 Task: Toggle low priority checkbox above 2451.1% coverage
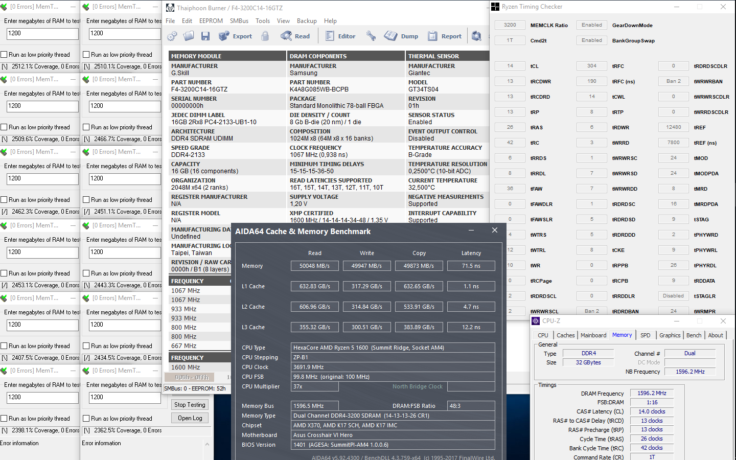click(86, 200)
